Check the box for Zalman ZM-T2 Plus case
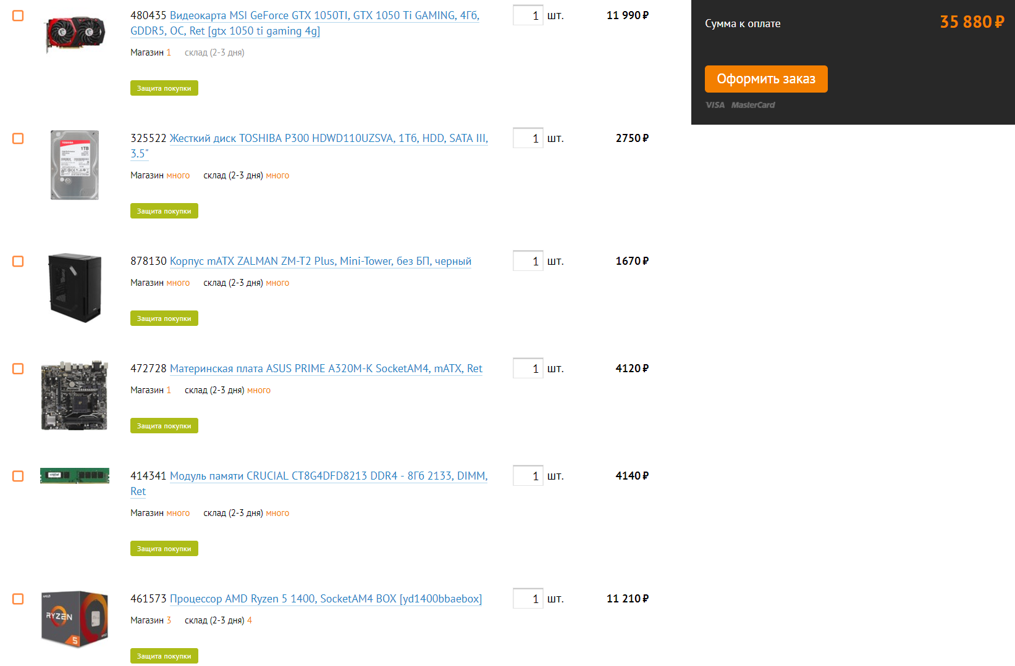Image resolution: width=1015 pixels, height=666 pixels. [18, 261]
